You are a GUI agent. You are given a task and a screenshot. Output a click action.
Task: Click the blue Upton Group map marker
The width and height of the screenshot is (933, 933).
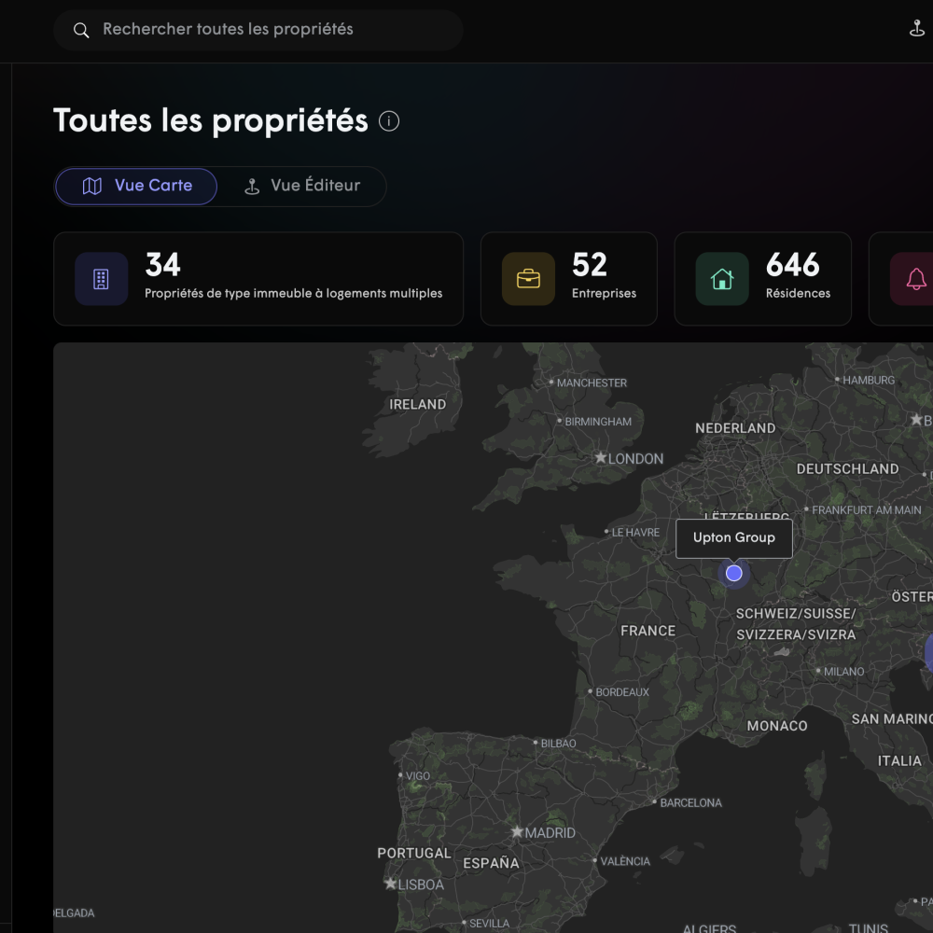[734, 573]
